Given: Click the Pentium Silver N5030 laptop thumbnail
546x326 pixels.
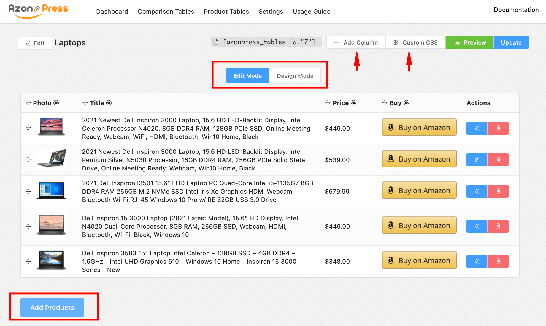Looking at the screenshot, I should point(51,158).
